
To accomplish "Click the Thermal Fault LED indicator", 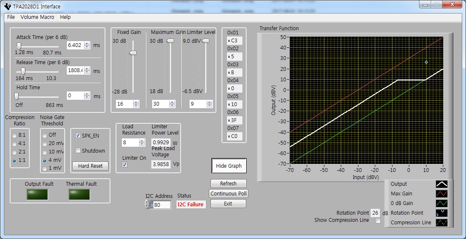I will [79, 195].
